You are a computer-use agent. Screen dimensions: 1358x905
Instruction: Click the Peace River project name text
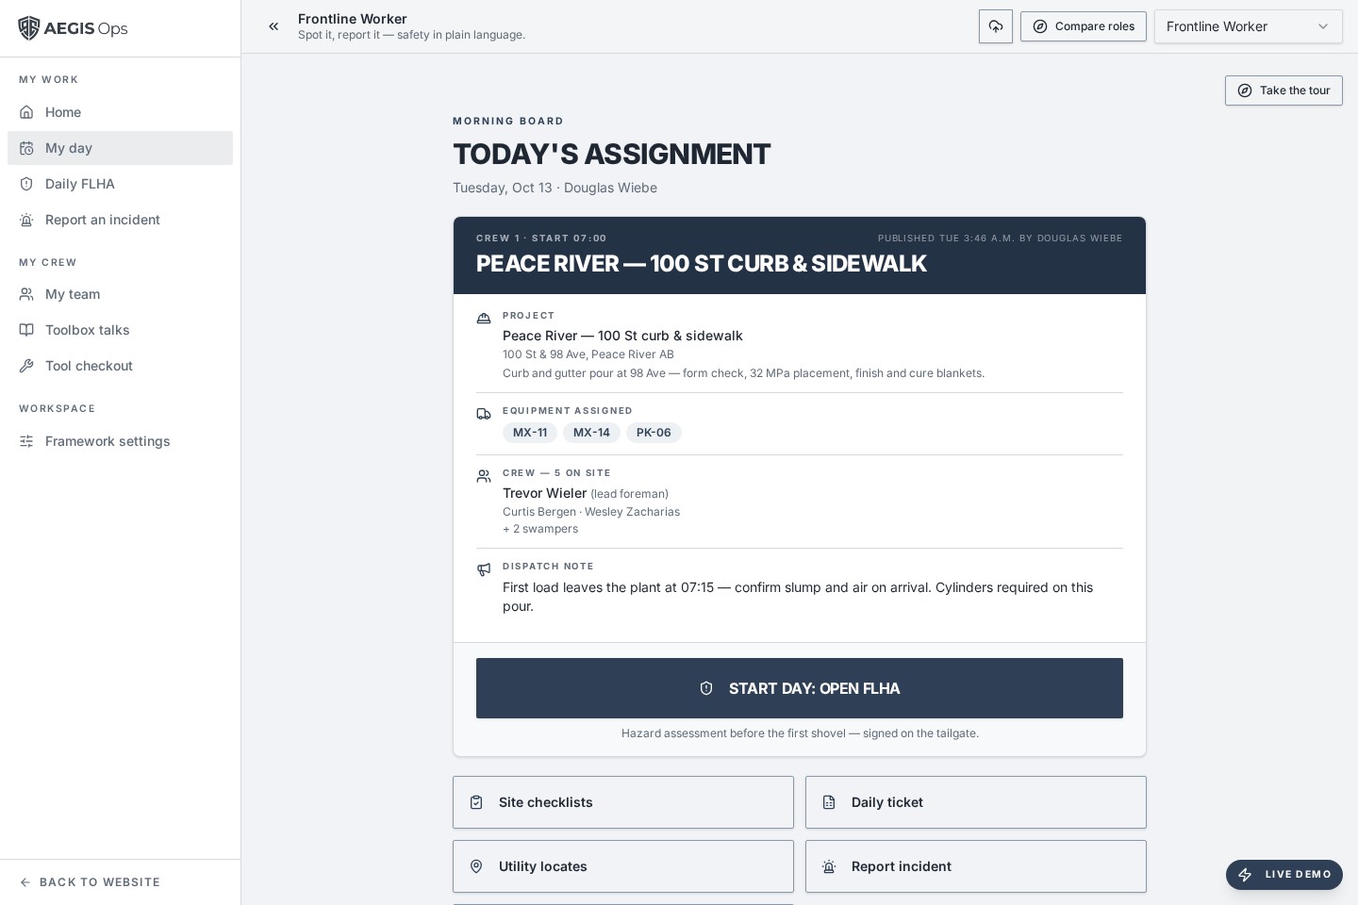[x=622, y=336]
